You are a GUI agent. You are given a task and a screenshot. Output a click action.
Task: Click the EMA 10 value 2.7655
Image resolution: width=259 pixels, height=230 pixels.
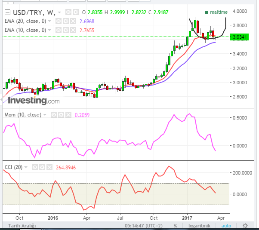[87, 30]
